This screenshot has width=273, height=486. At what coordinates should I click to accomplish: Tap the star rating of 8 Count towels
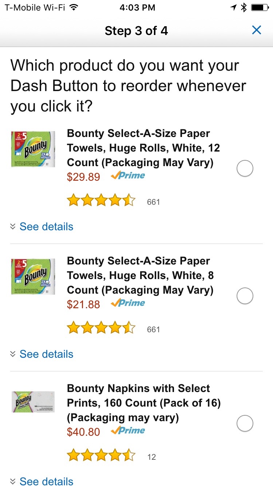(x=101, y=328)
